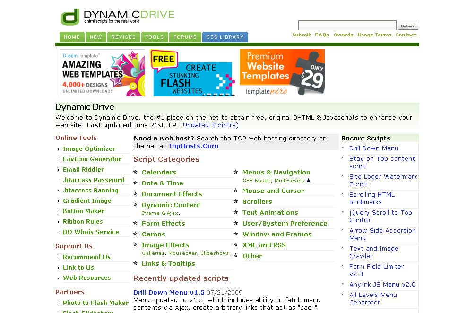Select the REVISED navigation tab

click(124, 37)
